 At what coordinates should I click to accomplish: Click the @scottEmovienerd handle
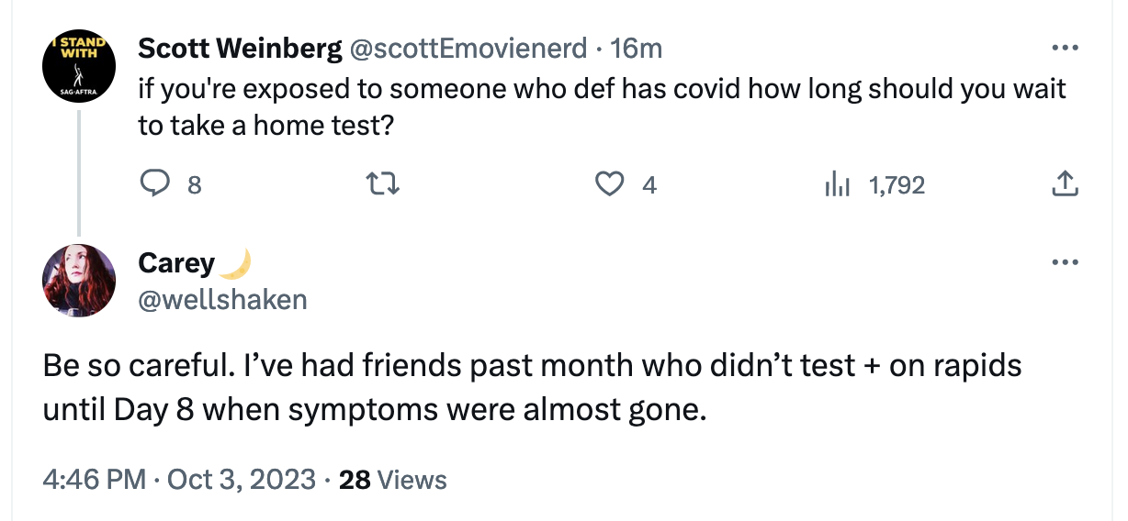tap(468, 48)
